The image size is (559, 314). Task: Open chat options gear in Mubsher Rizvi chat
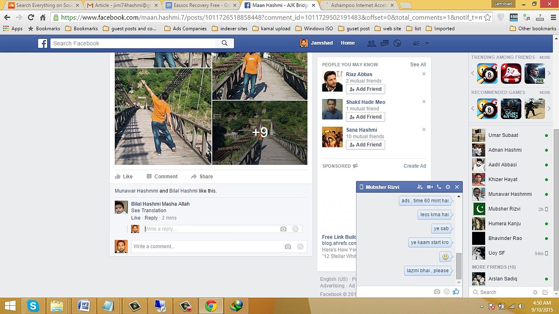tap(448, 187)
